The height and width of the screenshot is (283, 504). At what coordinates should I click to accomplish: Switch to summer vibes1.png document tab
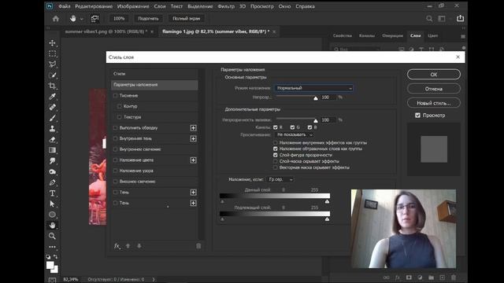coord(106,31)
